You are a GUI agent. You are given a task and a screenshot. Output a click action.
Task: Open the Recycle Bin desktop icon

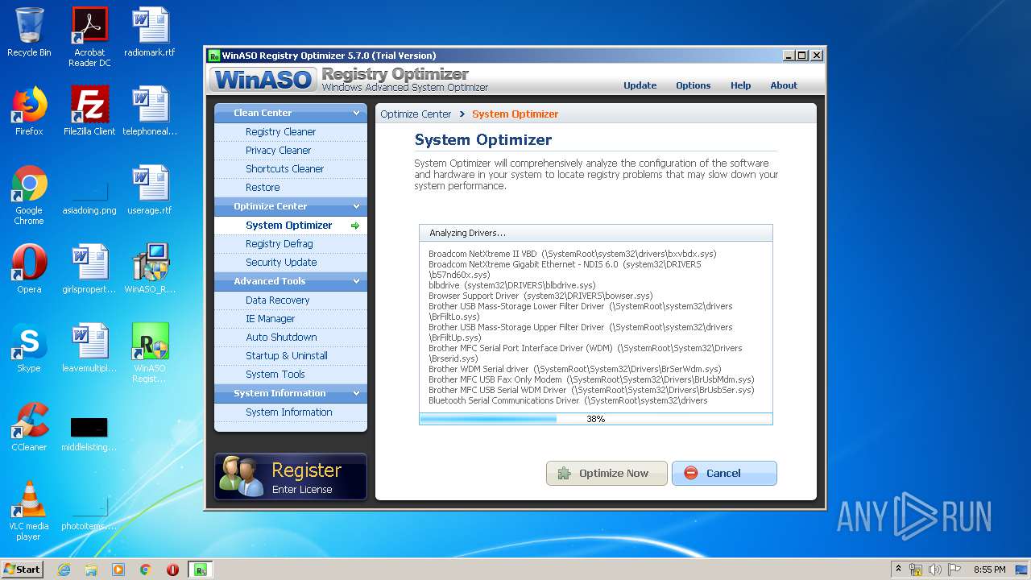29,32
